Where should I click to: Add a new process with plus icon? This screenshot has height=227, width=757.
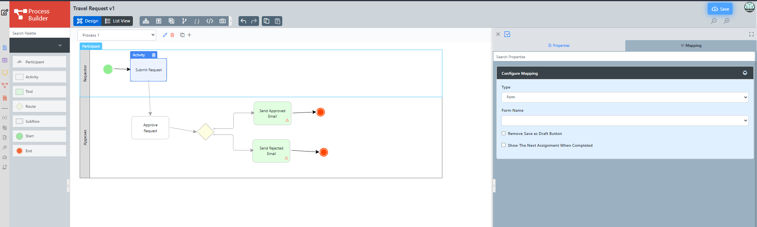189,35
